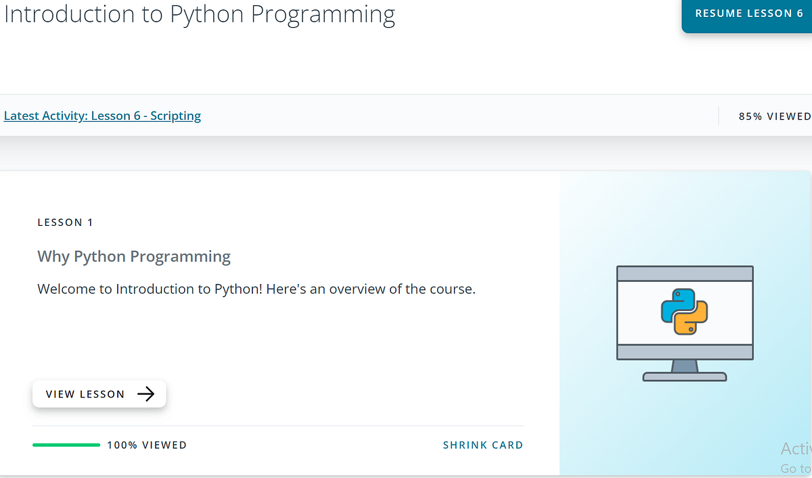This screenshot has width=812, height=478.
Task: Select the 100% VIEWED status label
Action: tap(147, 445)
